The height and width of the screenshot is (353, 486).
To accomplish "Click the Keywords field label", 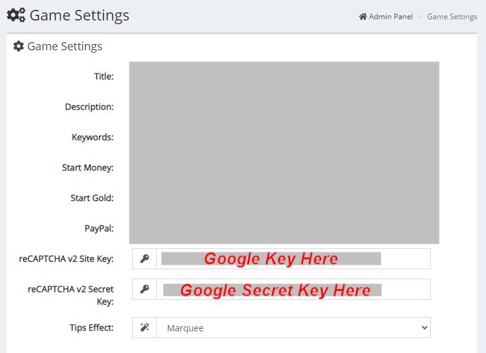I will pos(92,137).
